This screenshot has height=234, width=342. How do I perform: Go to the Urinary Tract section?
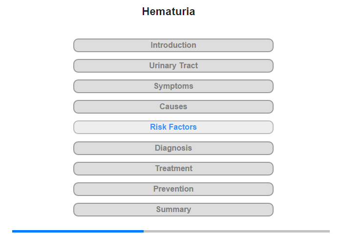pyautogui.click(x=173, y=66)
